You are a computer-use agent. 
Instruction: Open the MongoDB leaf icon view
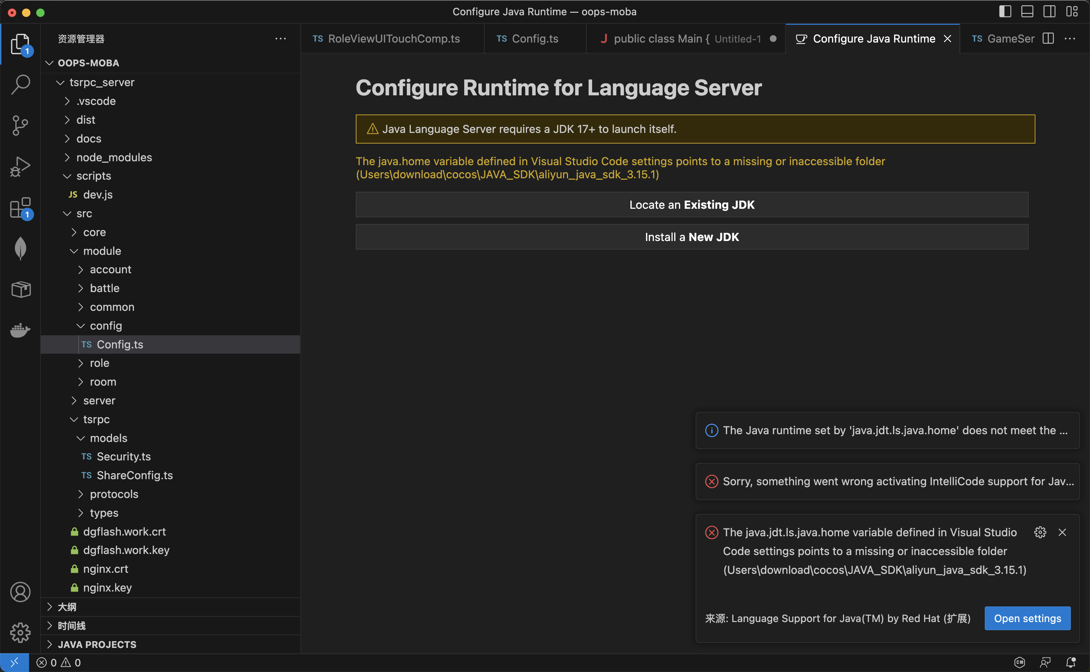click(x=21, y=248)
